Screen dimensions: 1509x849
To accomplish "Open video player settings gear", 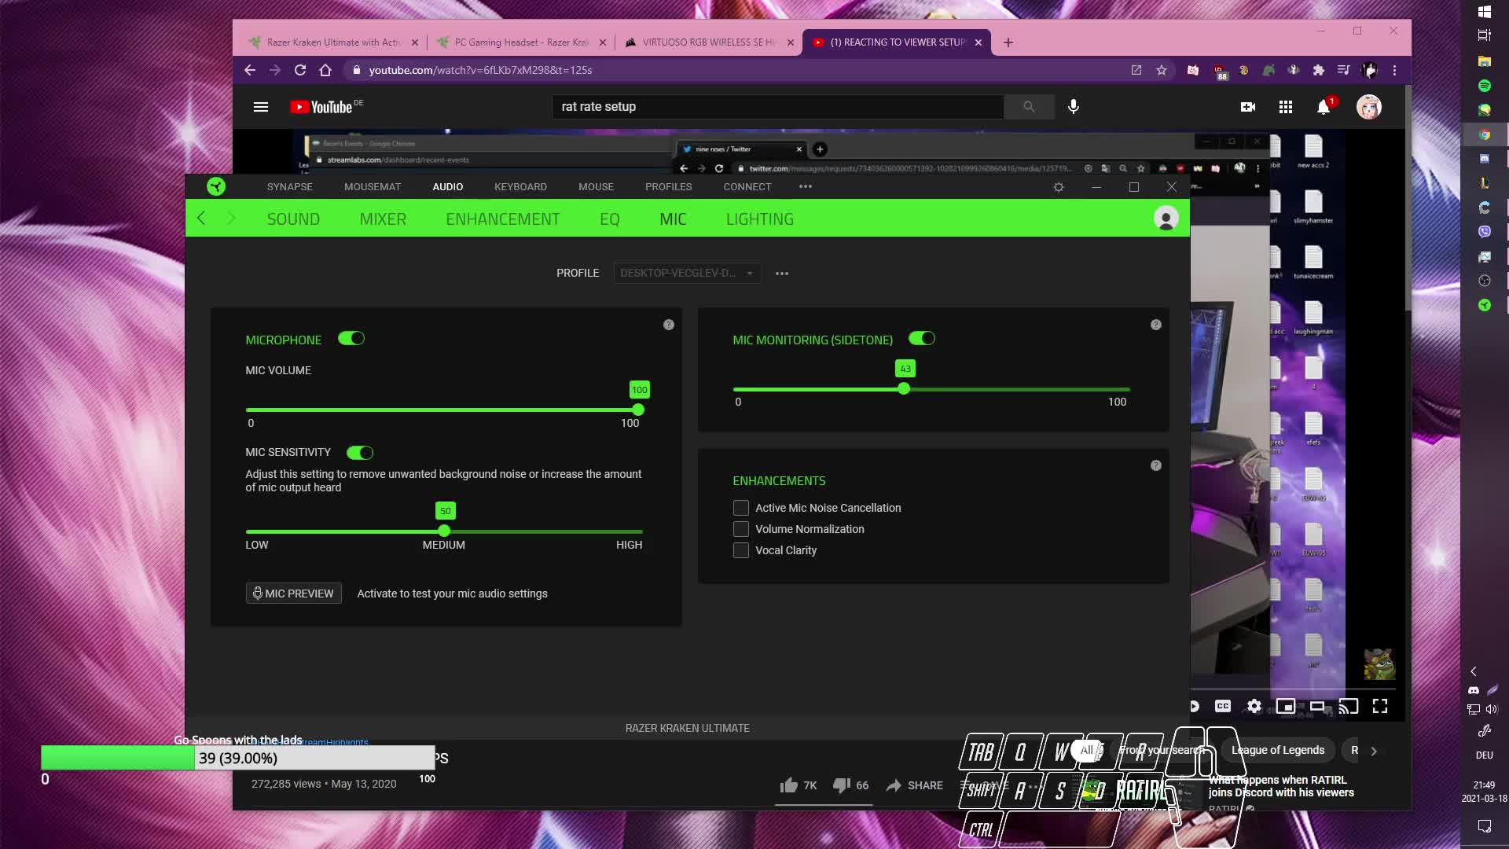I will (x=1254, y=706).
